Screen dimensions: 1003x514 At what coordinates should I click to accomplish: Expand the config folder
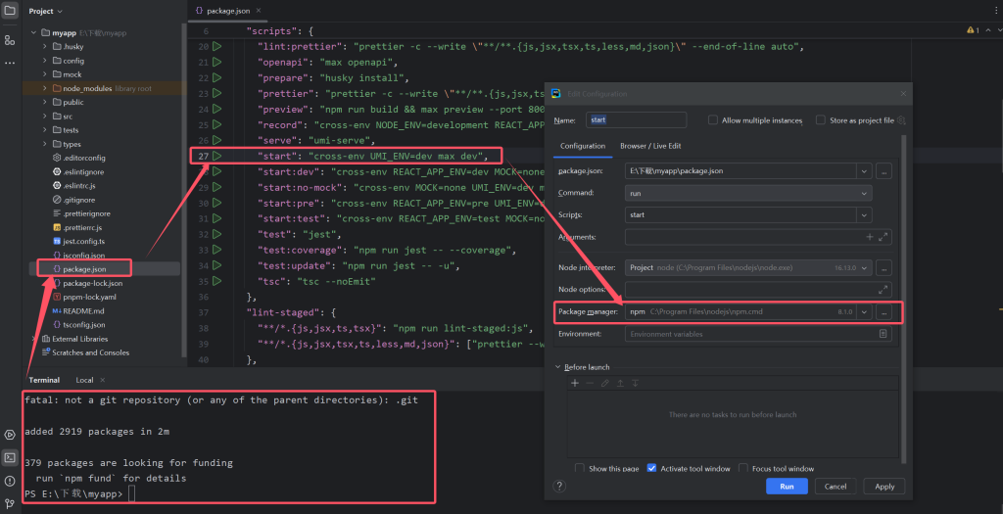coord(45,61)
